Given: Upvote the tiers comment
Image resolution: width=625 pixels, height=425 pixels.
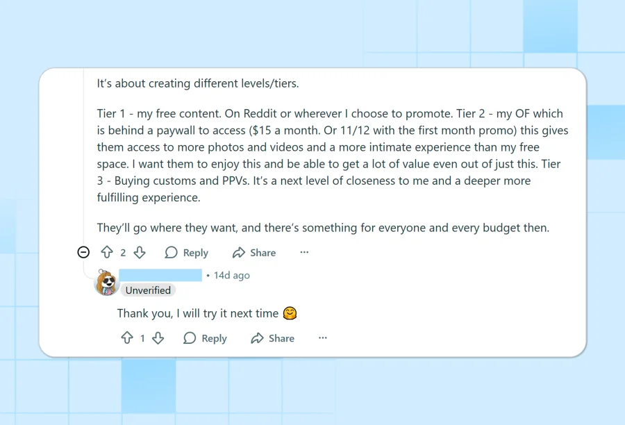Looking at the screenshot, I should point(108,252).
